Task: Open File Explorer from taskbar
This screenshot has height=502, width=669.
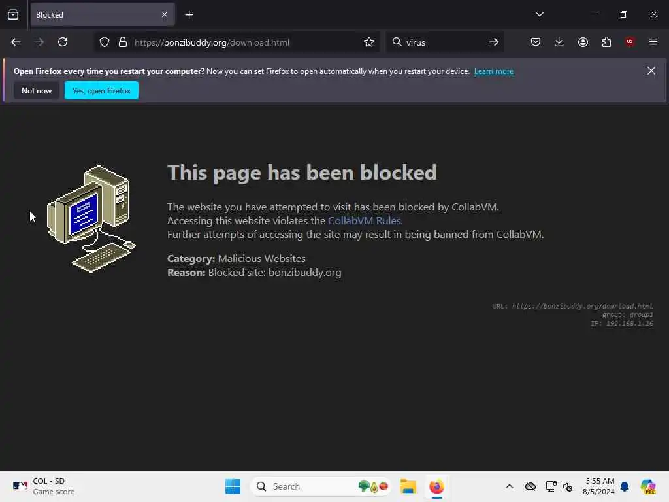Action: click(x=408, y=486)
